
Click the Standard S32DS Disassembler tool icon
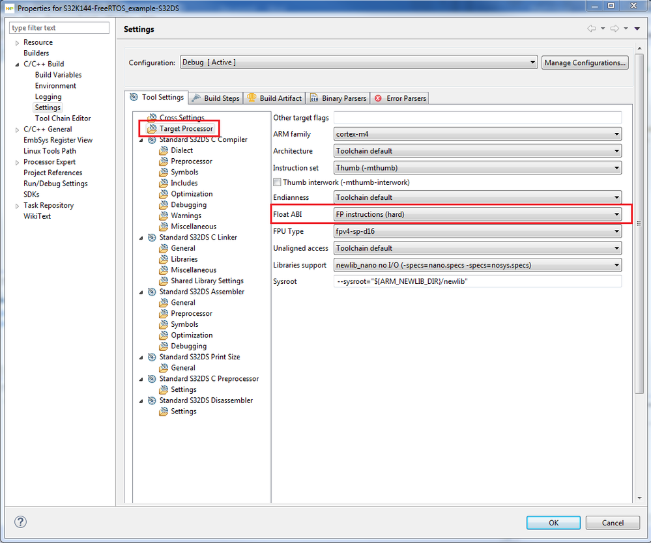coord(152,400)
